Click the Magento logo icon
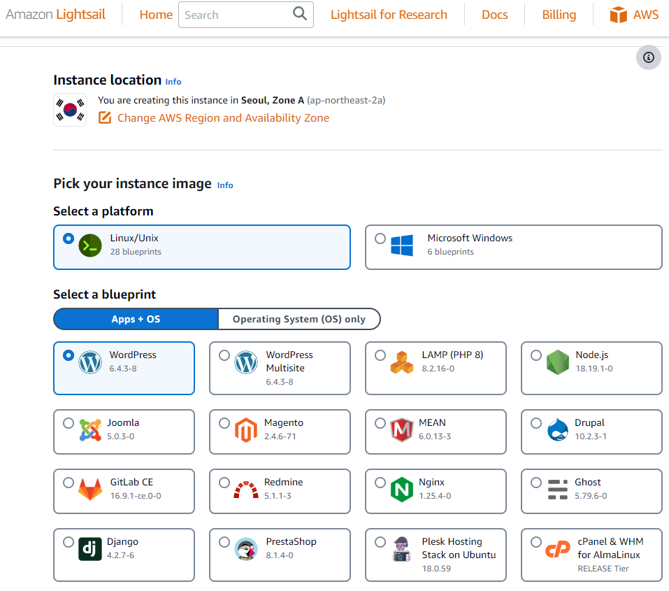The width and height of the screenshot is (669, 591). click(x=246, y=430)
